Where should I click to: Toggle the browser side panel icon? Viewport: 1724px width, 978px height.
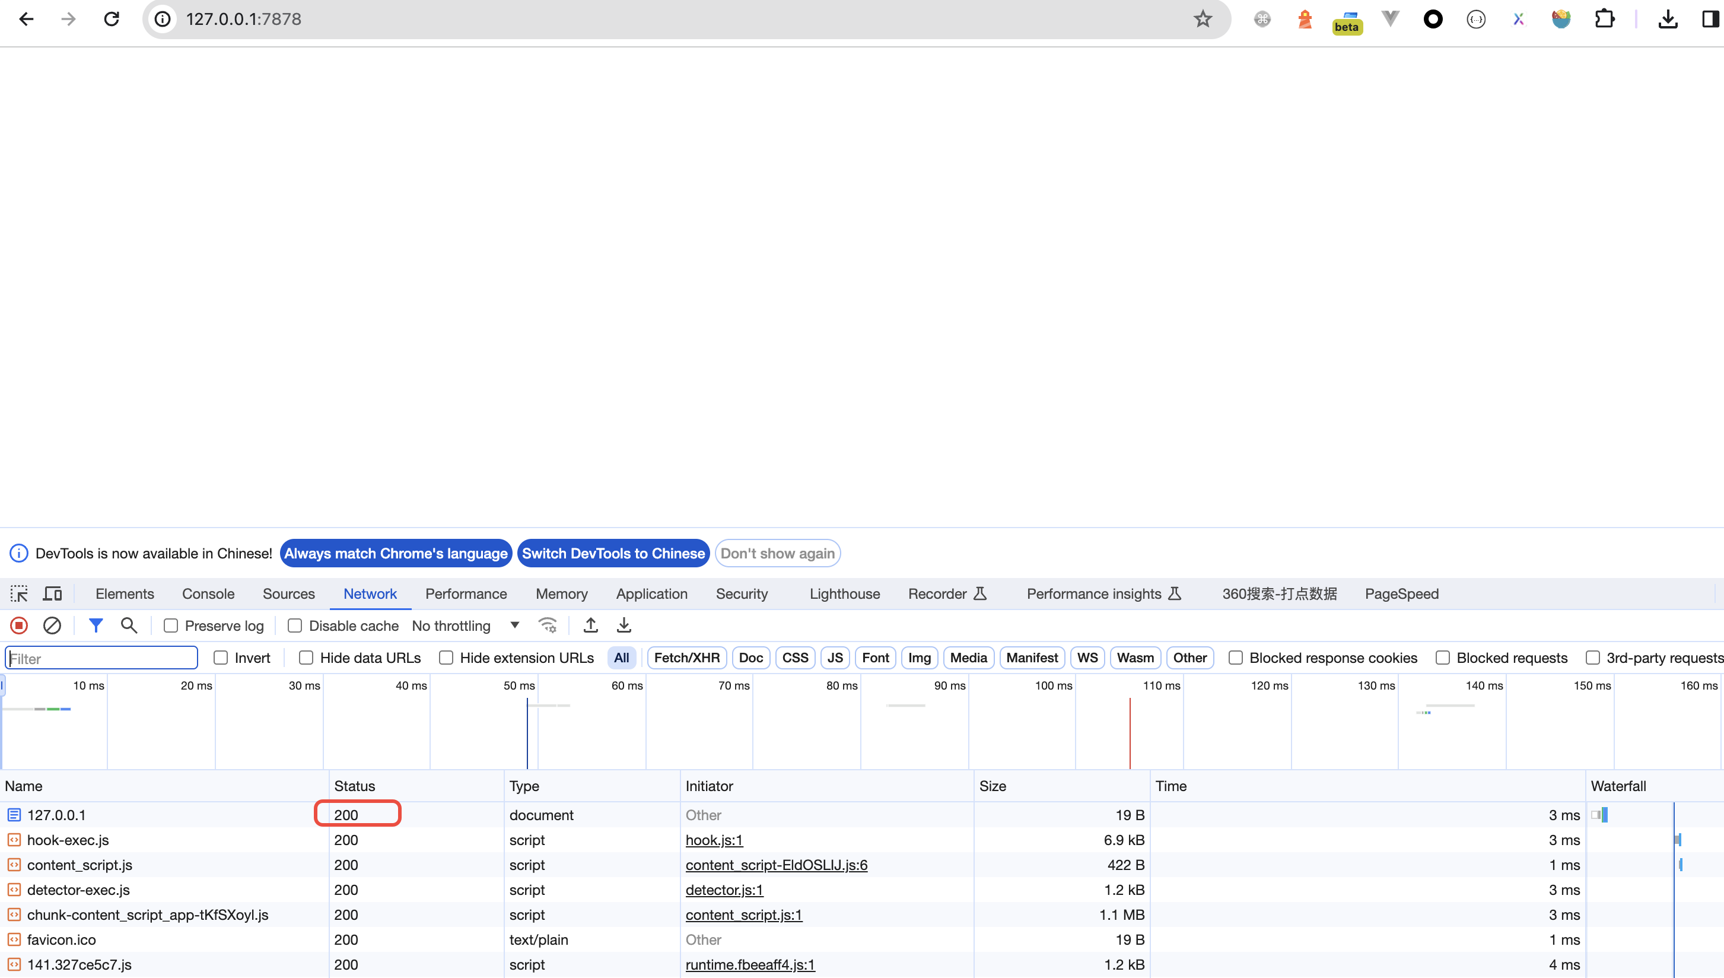1710,19
